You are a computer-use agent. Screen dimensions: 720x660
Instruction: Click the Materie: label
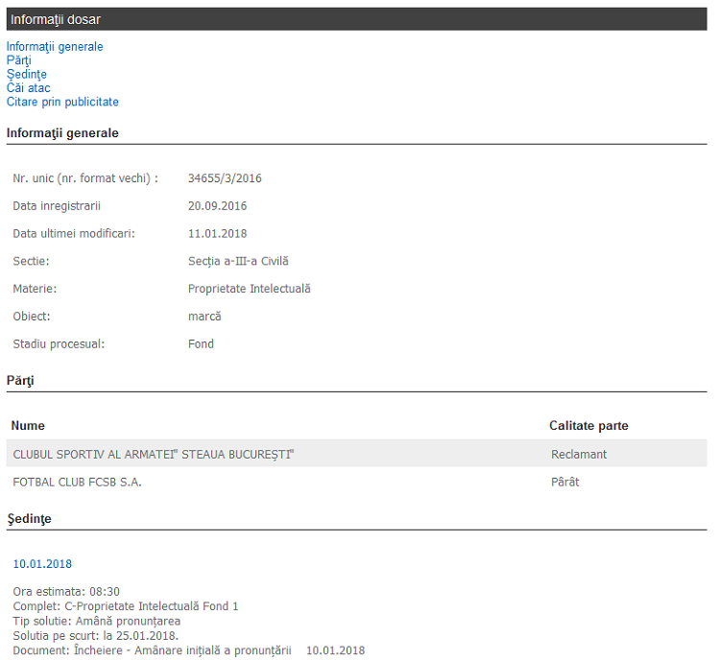pos(35,289)
